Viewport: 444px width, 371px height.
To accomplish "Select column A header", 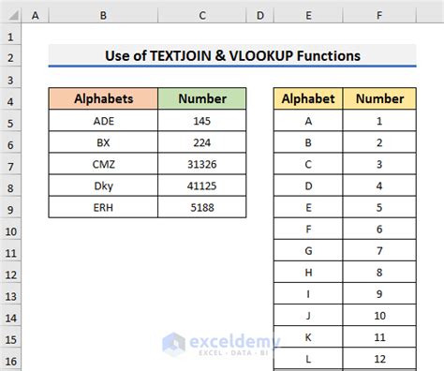I will click(x=36, y=15).
